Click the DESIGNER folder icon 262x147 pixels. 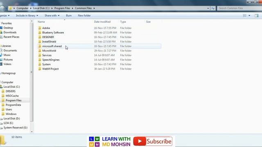click(40, 37)
